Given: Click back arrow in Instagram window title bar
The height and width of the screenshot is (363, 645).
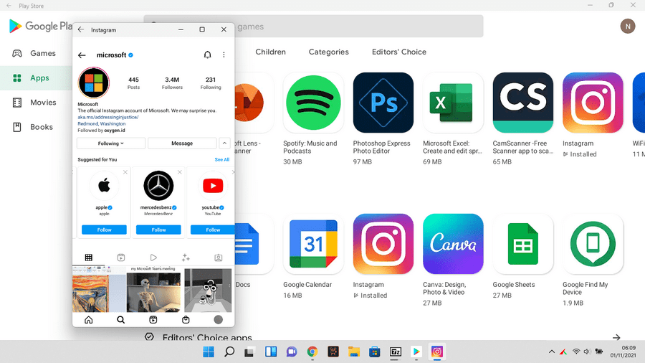Looking at the screenshot, I should [80, 29].
